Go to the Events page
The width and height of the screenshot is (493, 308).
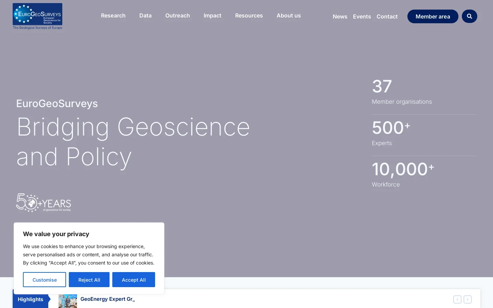[362, 16]
